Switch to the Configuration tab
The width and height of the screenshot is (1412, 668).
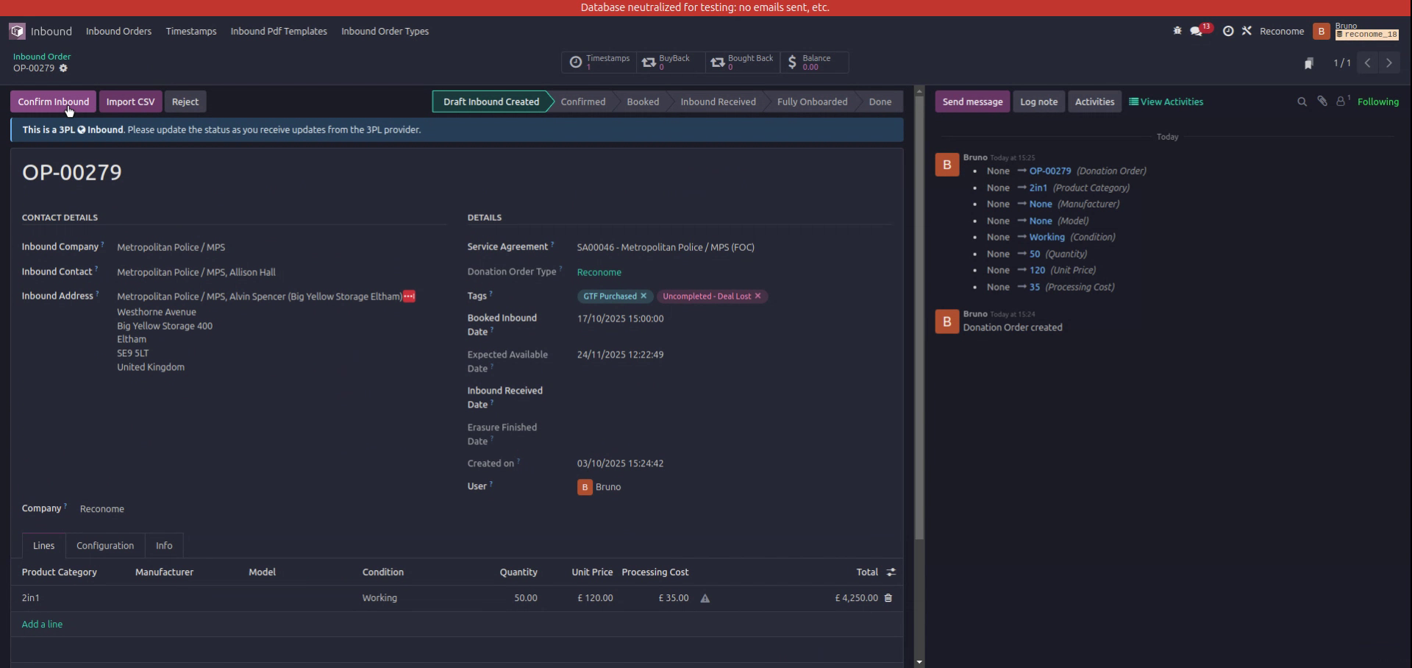coord(104,545)
